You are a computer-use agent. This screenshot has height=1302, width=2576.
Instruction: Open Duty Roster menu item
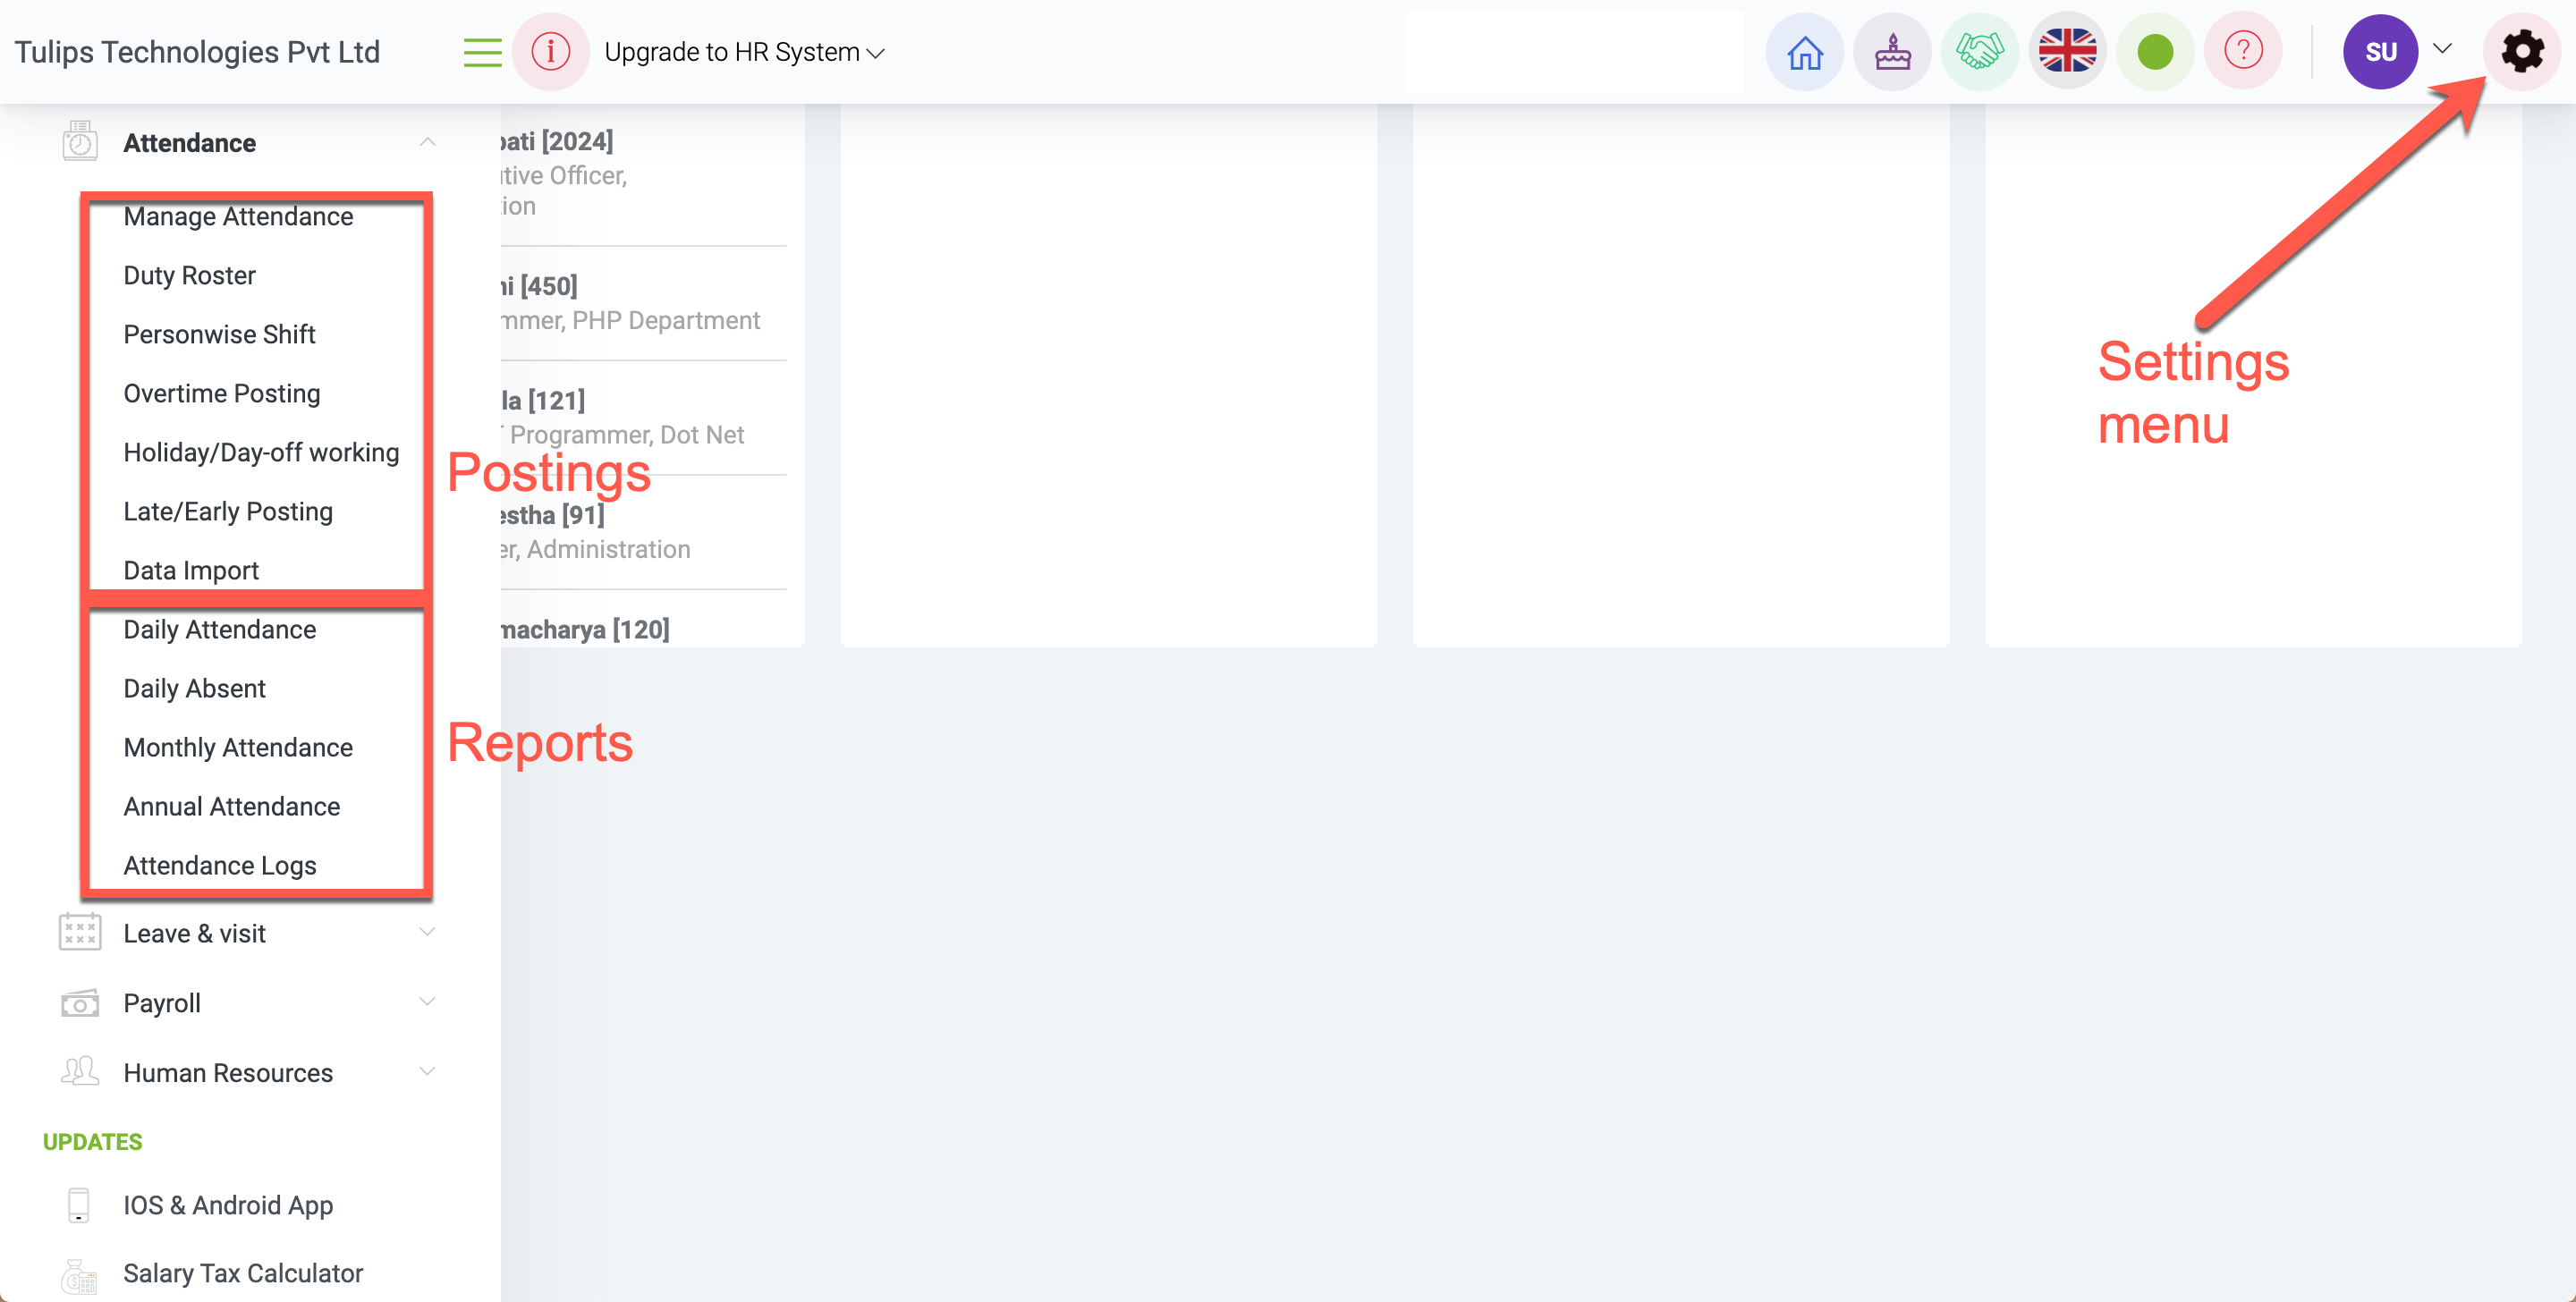coord(189,275)
